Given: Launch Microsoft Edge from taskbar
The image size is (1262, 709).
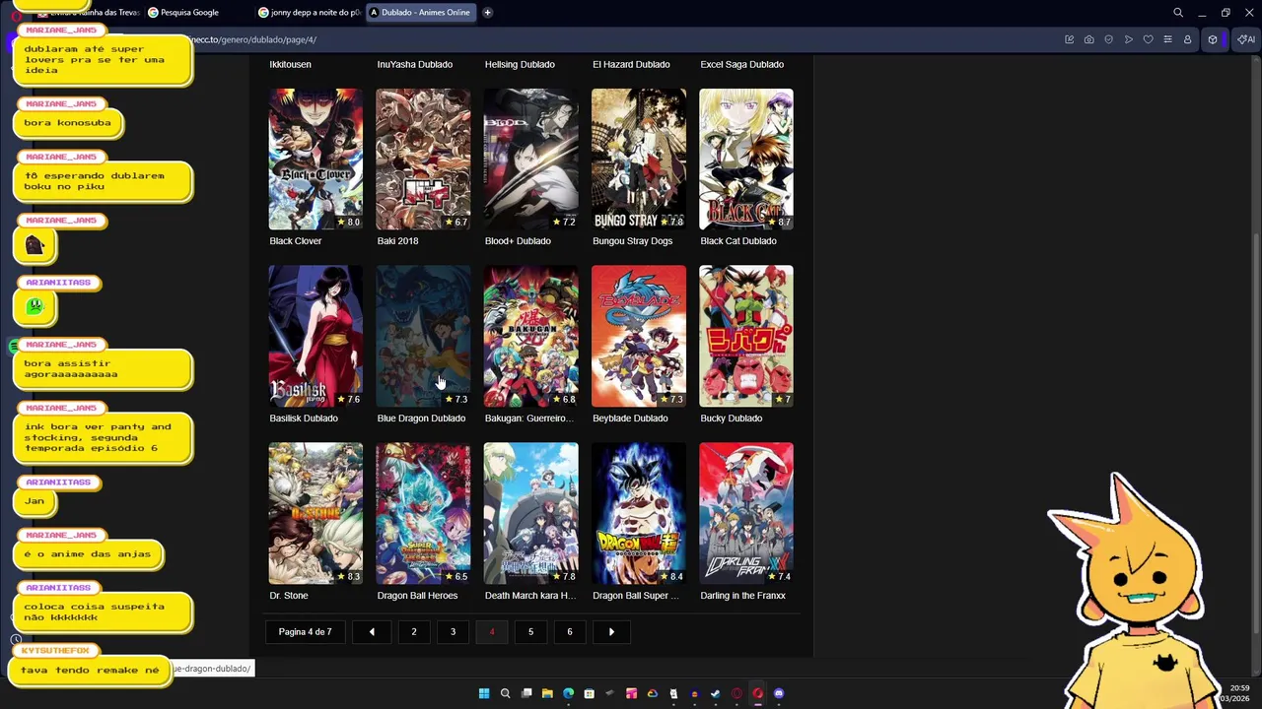Looking at the screenshot, I should coord(568,693).
